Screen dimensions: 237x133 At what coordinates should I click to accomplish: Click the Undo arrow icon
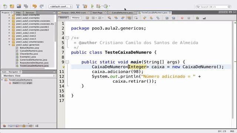[x=34, y=6]
